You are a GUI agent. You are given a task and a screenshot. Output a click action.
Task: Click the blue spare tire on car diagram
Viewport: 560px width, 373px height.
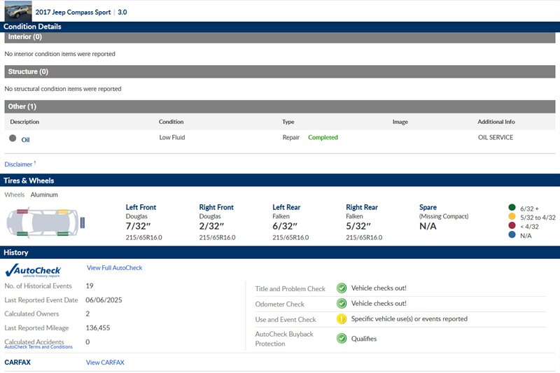[83, 223]
